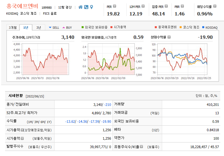Viewport: 224px width, 156px height.
Task: Click the FICS 음료 industry label
Action: pyautogui.click(x=50, y=14)
